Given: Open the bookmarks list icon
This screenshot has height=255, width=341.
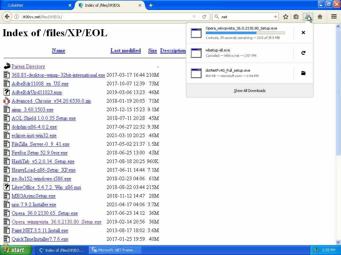Looking at the screenshot, I should click(296, 17).
